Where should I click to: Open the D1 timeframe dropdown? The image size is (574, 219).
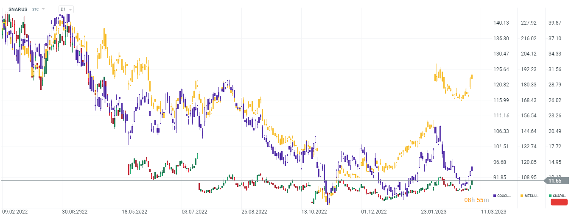pyautogui.click(x=66, y=9)
